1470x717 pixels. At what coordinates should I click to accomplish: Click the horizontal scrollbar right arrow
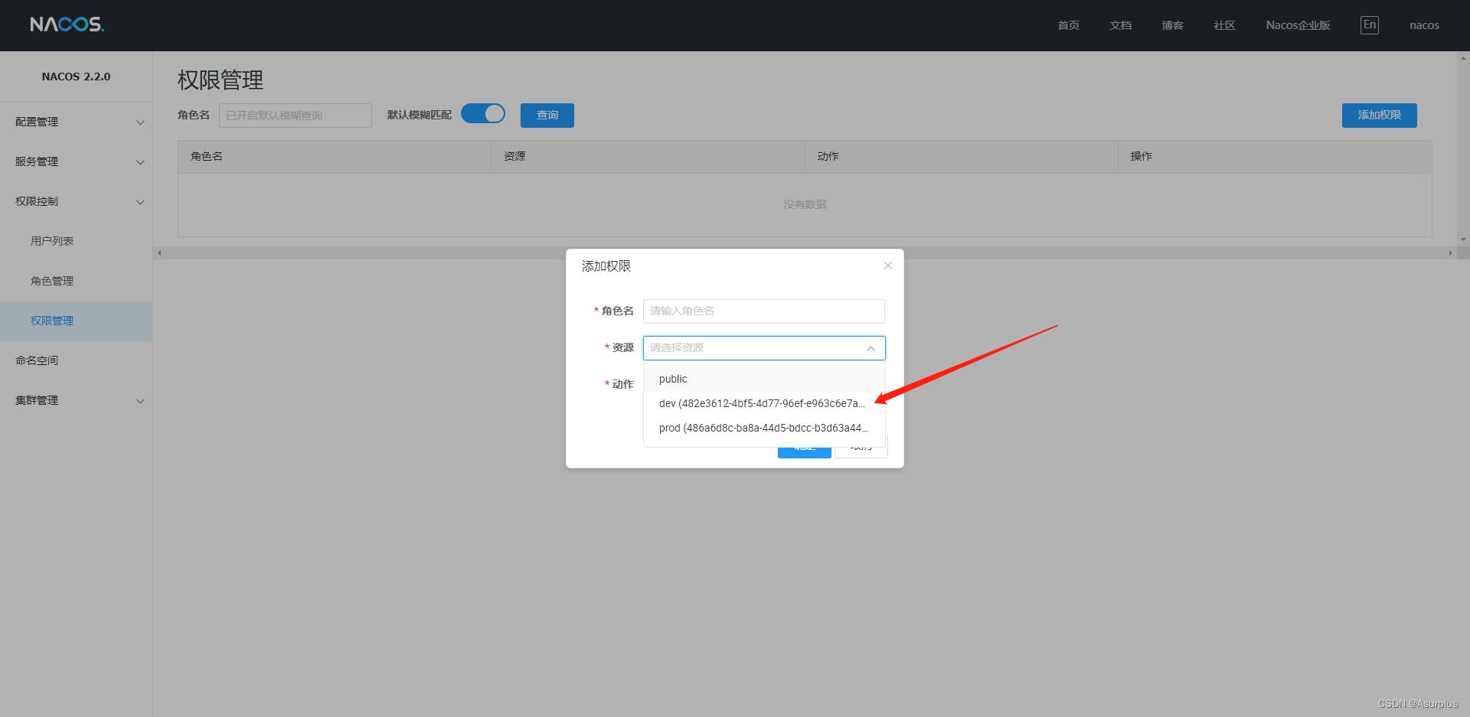click(1450, 253)
